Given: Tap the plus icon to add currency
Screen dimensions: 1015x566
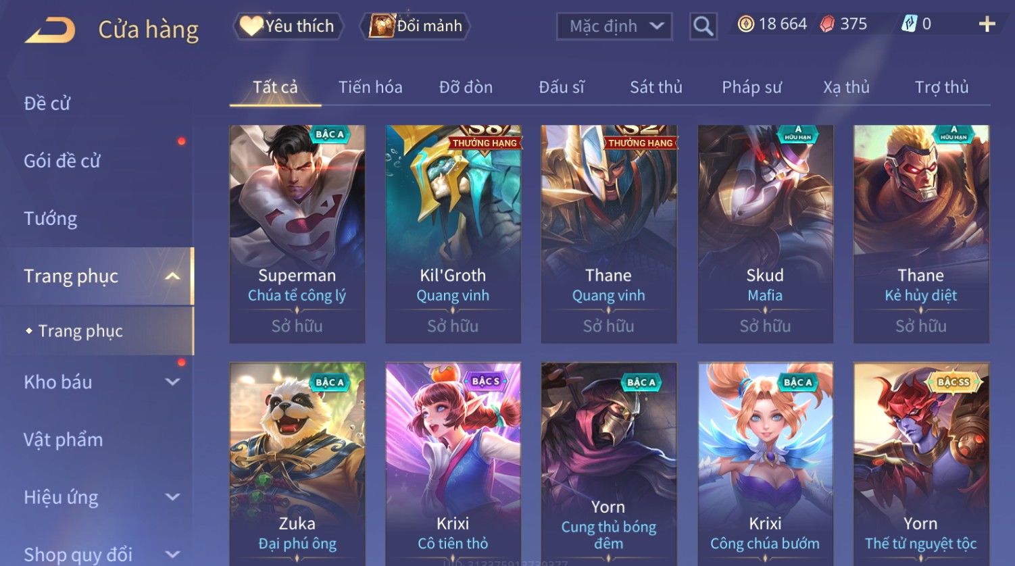Looking at the screenshot, I should [987, 24].
